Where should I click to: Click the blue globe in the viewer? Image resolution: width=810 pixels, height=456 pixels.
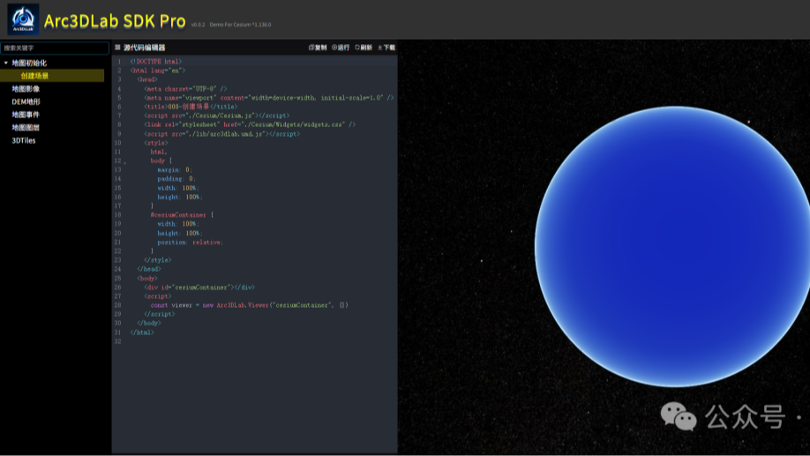tap(674, 246)
